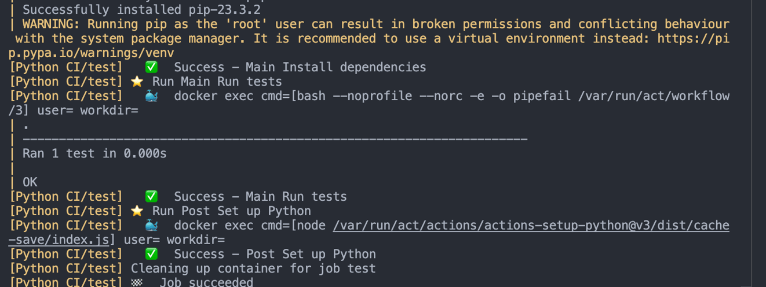Click the green checkmark beside Post Set up Python
This screenshot has width=766, height=287.
coord(151,254)
